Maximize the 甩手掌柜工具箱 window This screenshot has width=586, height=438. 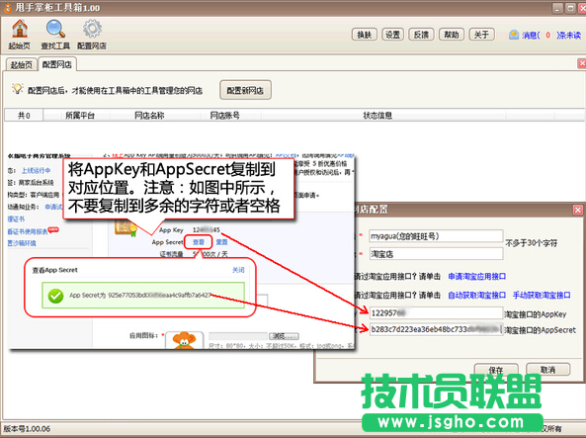[570, 8]
